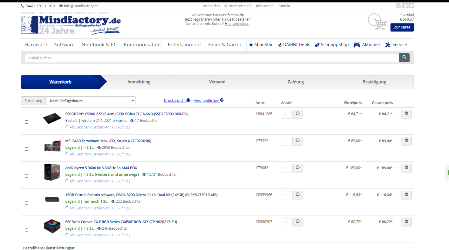Click the Mindfactory logo
Screen dimensions: 449x250
(x=71, y=25)
